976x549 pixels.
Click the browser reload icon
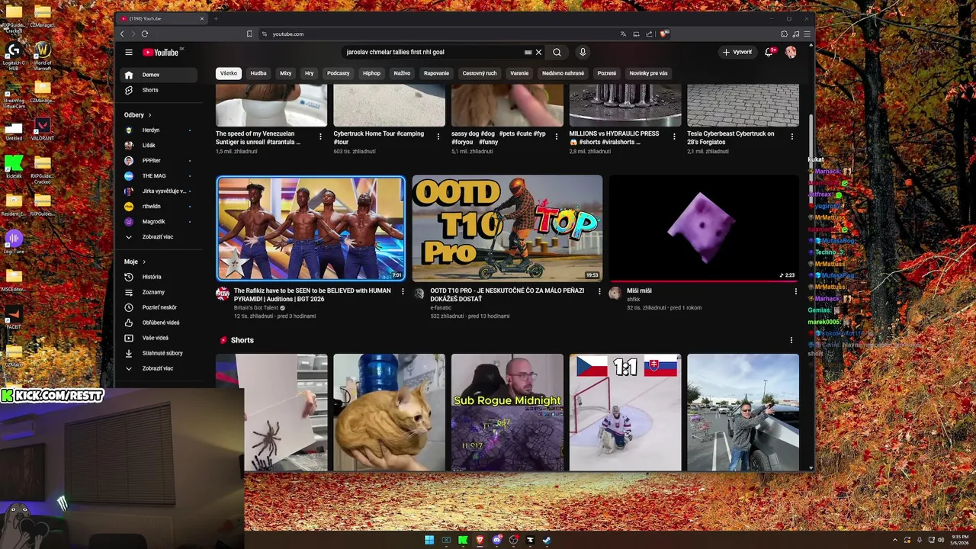[145, 34]
